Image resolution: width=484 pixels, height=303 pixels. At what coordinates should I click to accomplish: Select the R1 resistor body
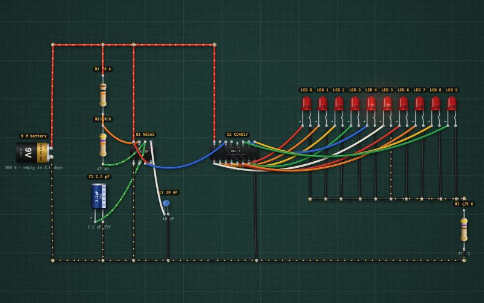103,95
